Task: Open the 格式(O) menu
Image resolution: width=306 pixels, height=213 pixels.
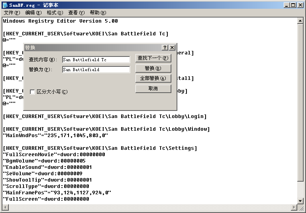Action: click(55, 13)
